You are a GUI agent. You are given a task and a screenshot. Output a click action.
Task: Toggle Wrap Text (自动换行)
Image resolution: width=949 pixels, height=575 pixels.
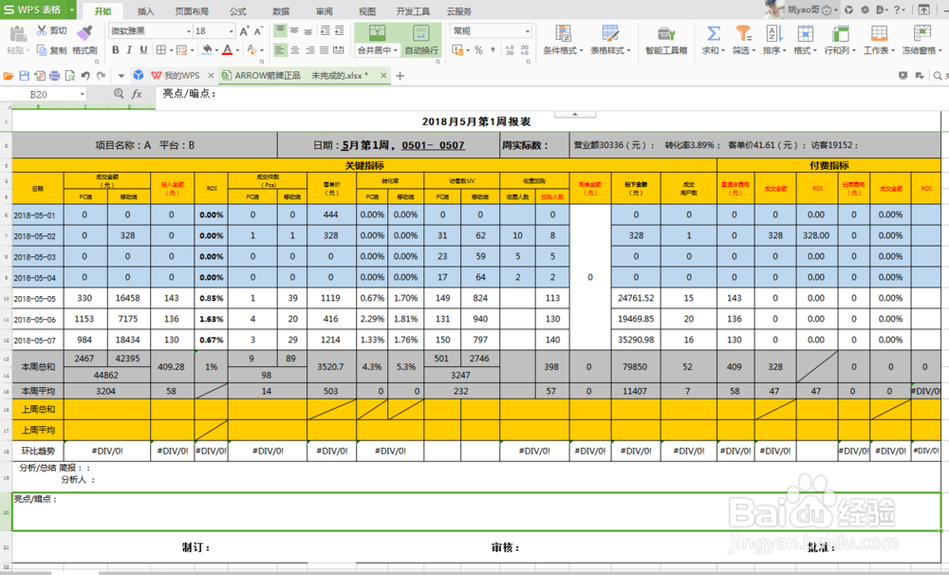tap(421, 40)
